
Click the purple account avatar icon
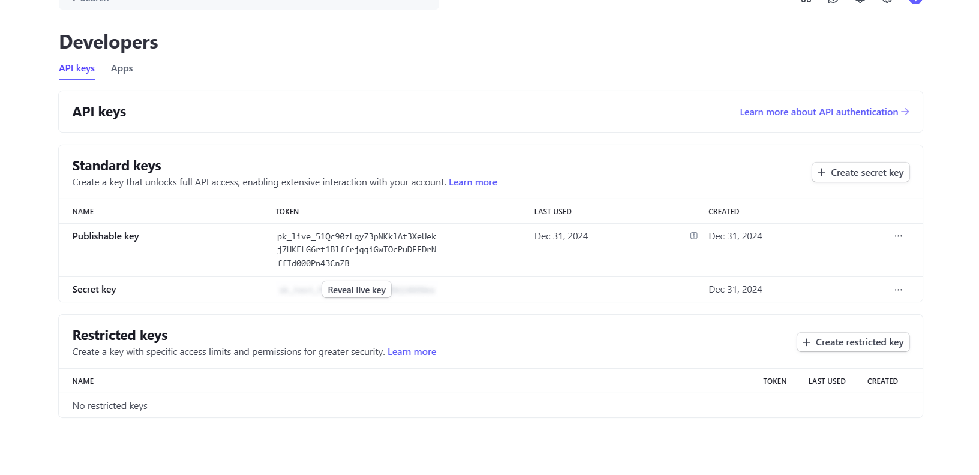tap(915, 1)
